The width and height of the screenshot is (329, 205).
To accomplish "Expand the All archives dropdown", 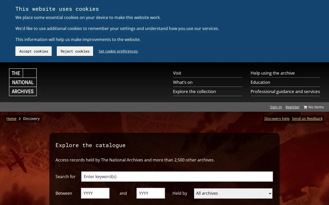I will coord(233,193).
